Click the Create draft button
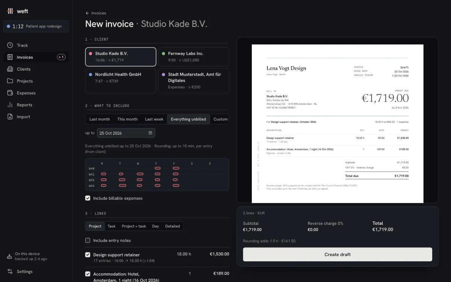This screenshot has width=451, height=282. (x=337, y=255)
